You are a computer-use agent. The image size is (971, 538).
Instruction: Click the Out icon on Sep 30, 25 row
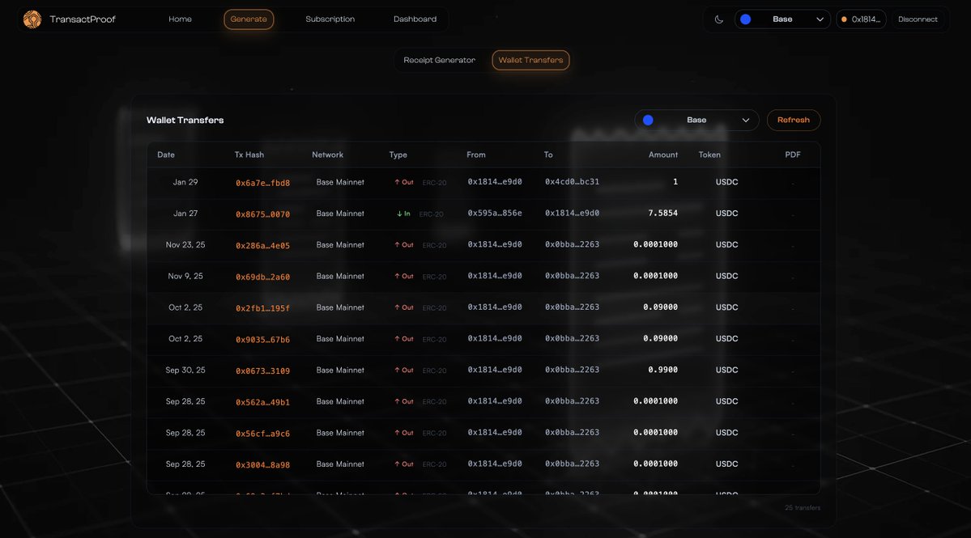coord(397,371)
